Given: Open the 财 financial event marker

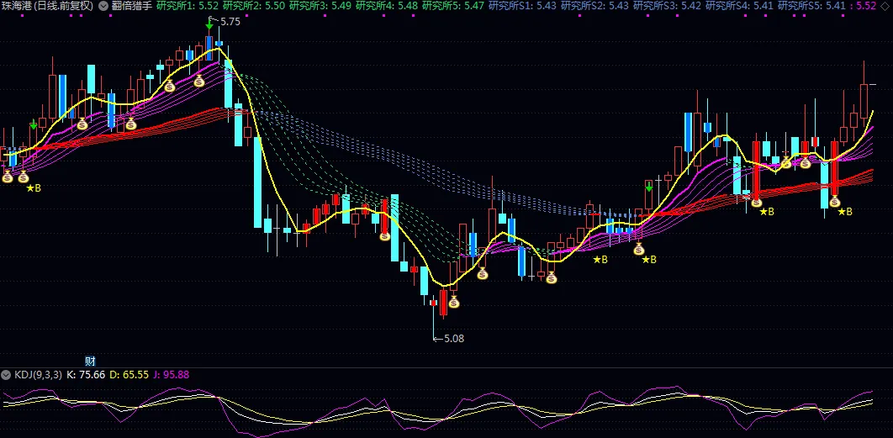Looking at the screenshot, I should pyautogui.click(x=90, y=361).
